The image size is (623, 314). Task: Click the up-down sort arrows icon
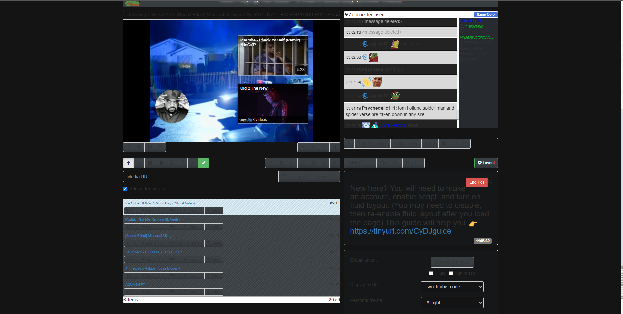(x=182, y=163)
